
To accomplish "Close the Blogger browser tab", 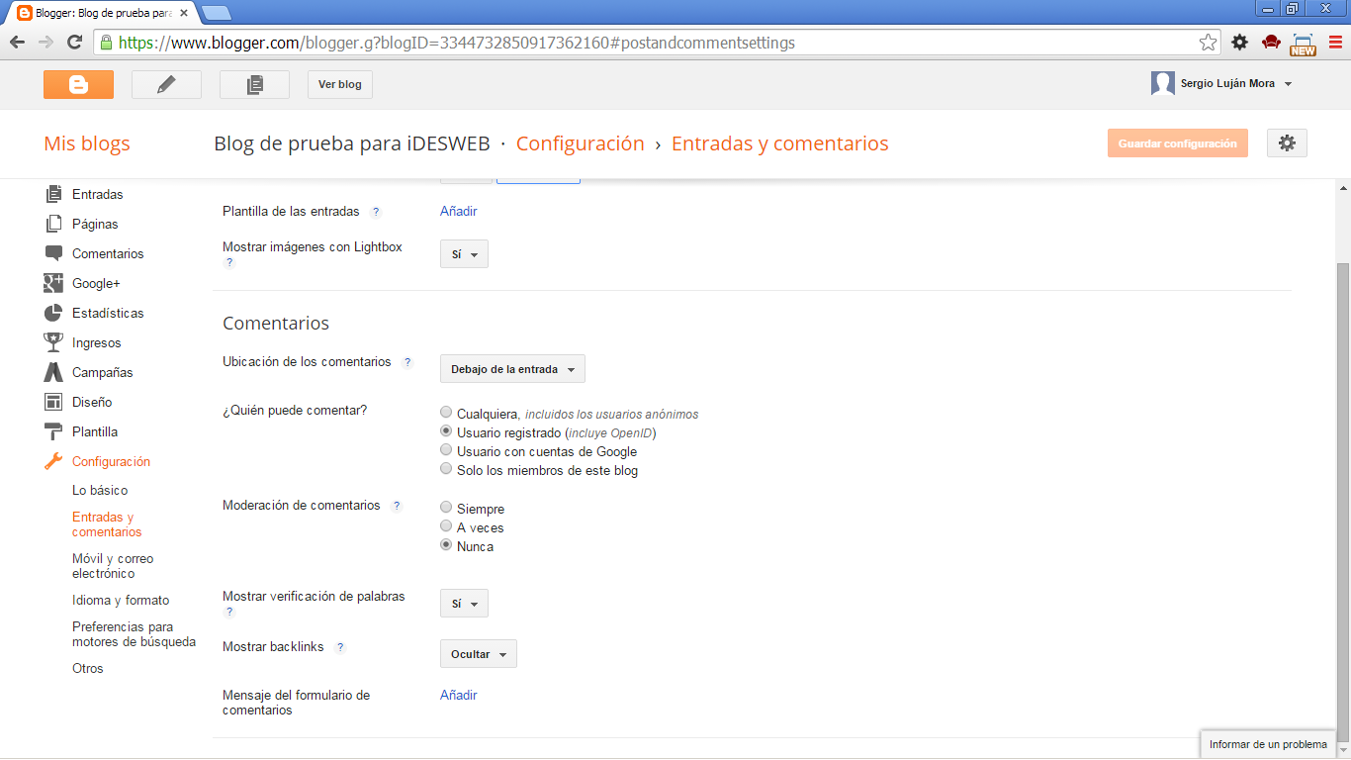I will [184, 14].
